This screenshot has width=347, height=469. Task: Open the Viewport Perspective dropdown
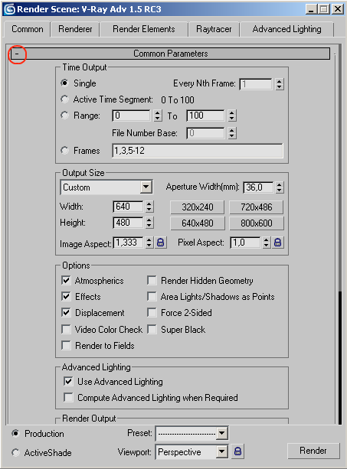(222, 451)
